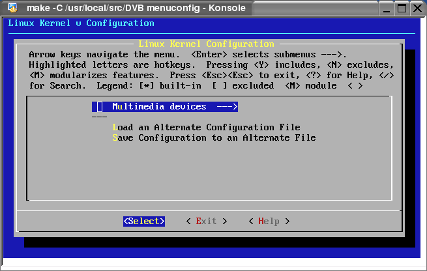Choose Load an Alternate Configuration File
This screenshot has width=427, height=271.
[x=206, y=128]
